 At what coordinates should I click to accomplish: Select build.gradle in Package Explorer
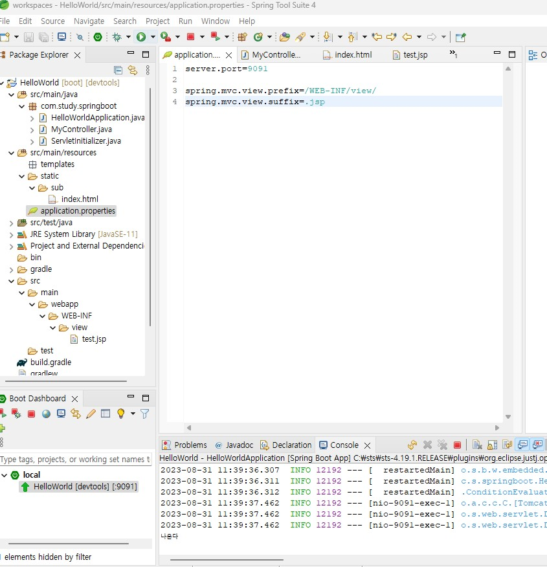(x=50, y=362)
